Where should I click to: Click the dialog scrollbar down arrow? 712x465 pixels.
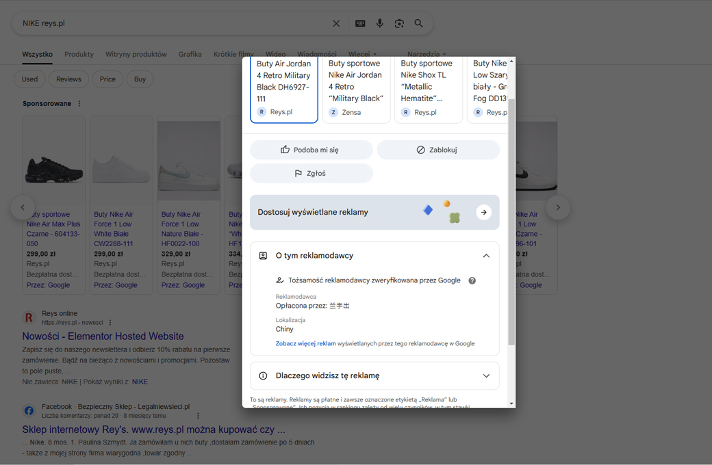[511, 403]
